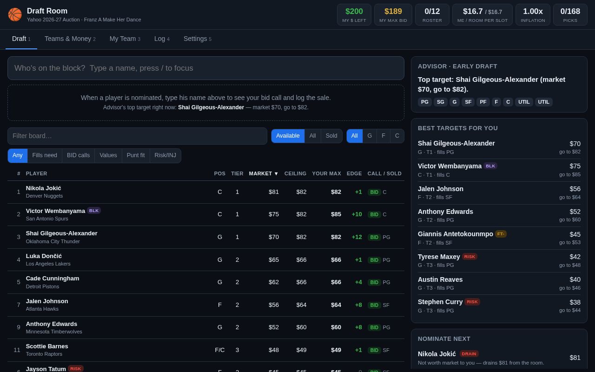The image size is (595, 372).
Task: Go to the Settings tab
Action: (x=197, y=39)
